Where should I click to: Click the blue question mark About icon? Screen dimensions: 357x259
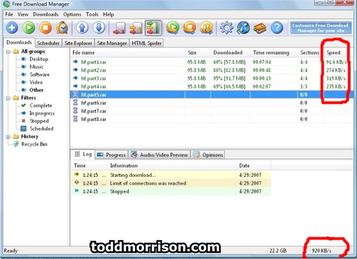tap(277, 28)
